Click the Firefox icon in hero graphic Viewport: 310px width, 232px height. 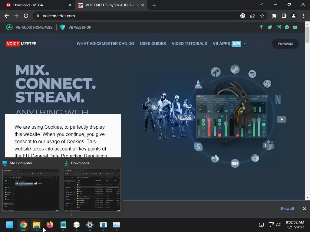215,158
